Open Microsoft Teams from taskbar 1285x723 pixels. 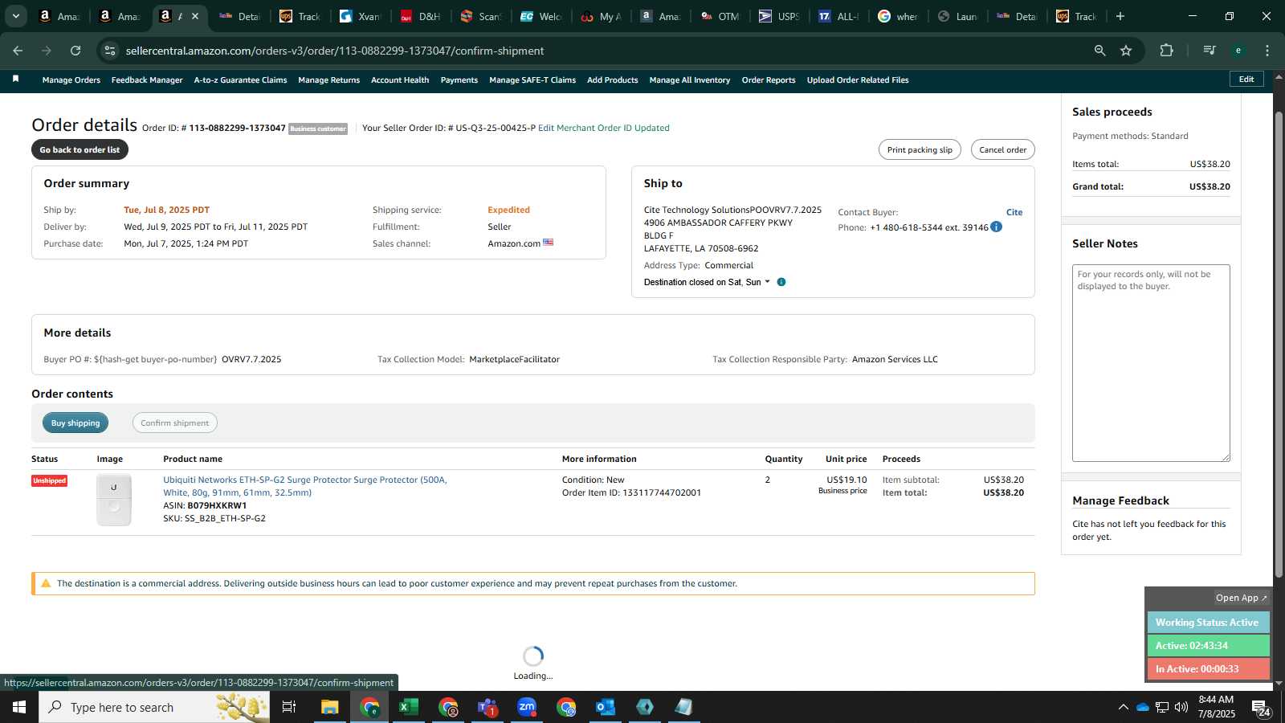click(487, 707)
